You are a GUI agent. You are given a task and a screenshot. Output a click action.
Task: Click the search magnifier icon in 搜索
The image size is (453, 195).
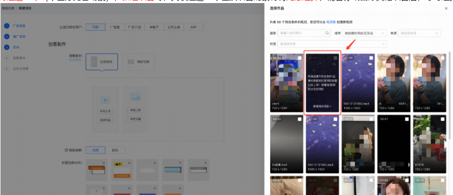coord(327,33)
